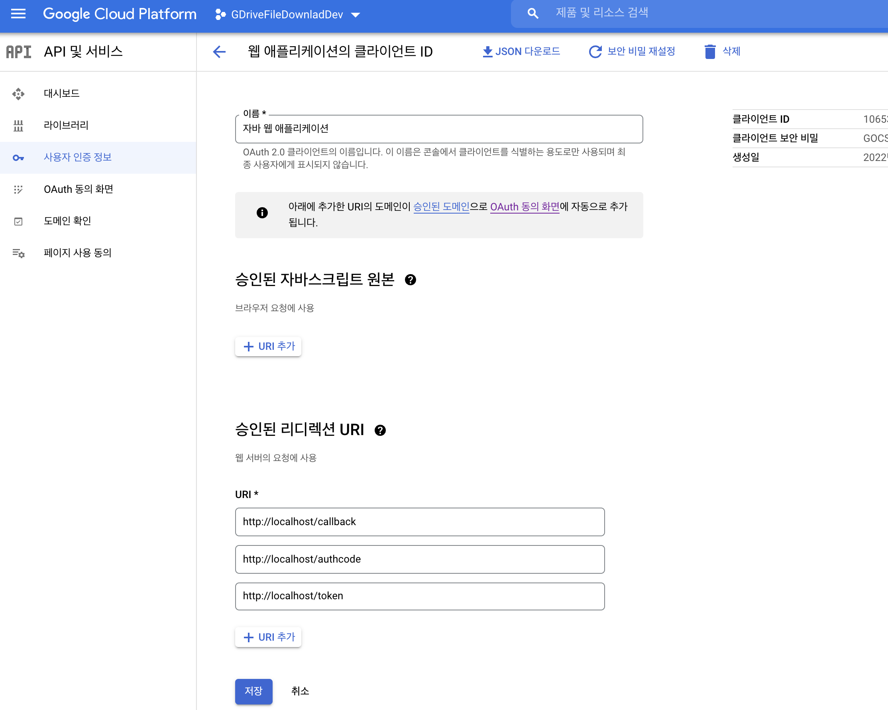Click help icon beside 승인된 리디렉션 URI
This screenshot has width=888, height=710.
pyautogui.click(x=380, y=430)
